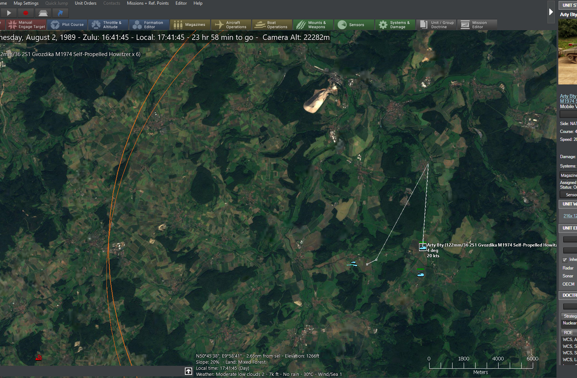
Task: Open Boat Operations
Action: (272, 24)
